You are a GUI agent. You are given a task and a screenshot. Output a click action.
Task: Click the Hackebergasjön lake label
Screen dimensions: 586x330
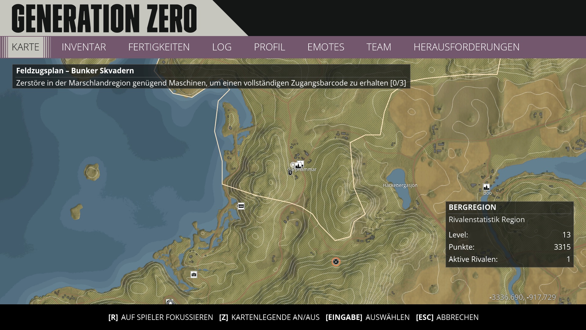click(400, 185)
